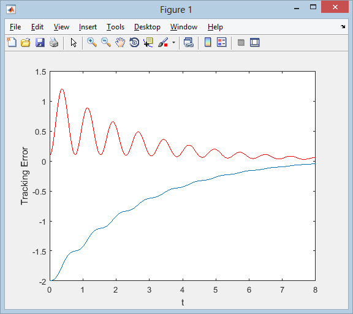Click the New Figure icon
The image size is (353, 314).
click(12, 42)
